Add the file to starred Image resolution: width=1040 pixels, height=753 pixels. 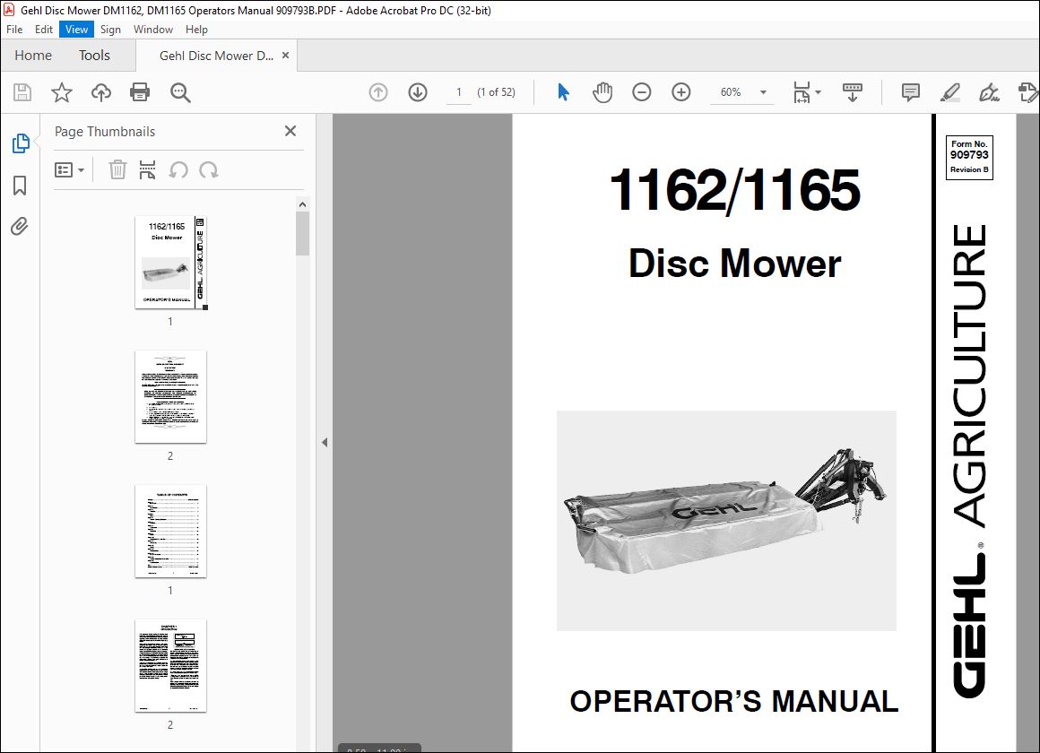(x=62, y=92)
